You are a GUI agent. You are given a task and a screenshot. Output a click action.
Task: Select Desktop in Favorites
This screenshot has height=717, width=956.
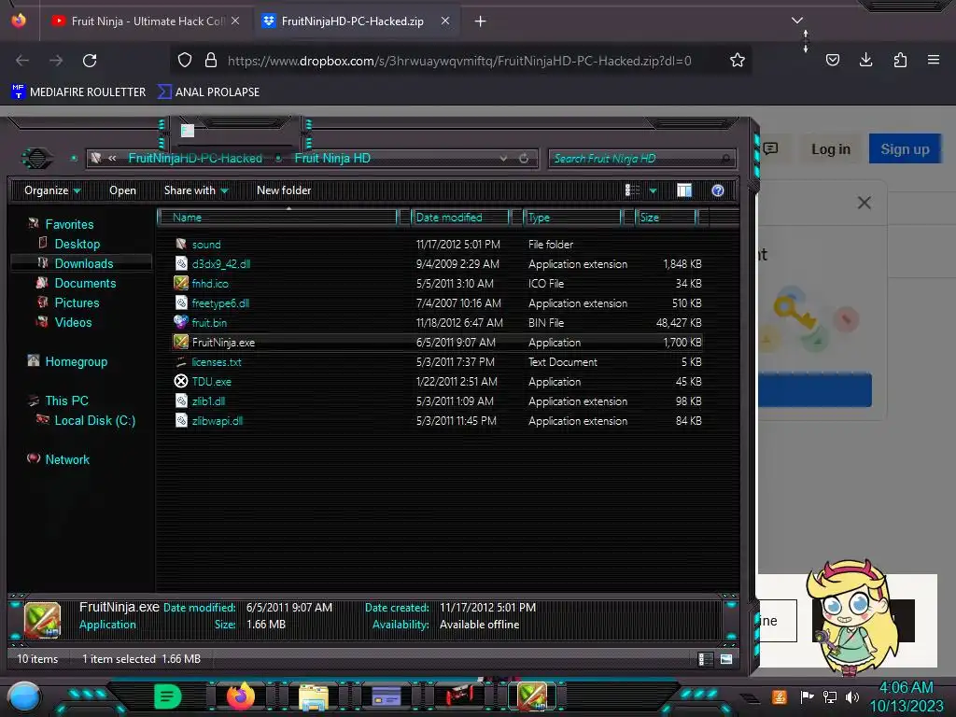pos(77,244)
